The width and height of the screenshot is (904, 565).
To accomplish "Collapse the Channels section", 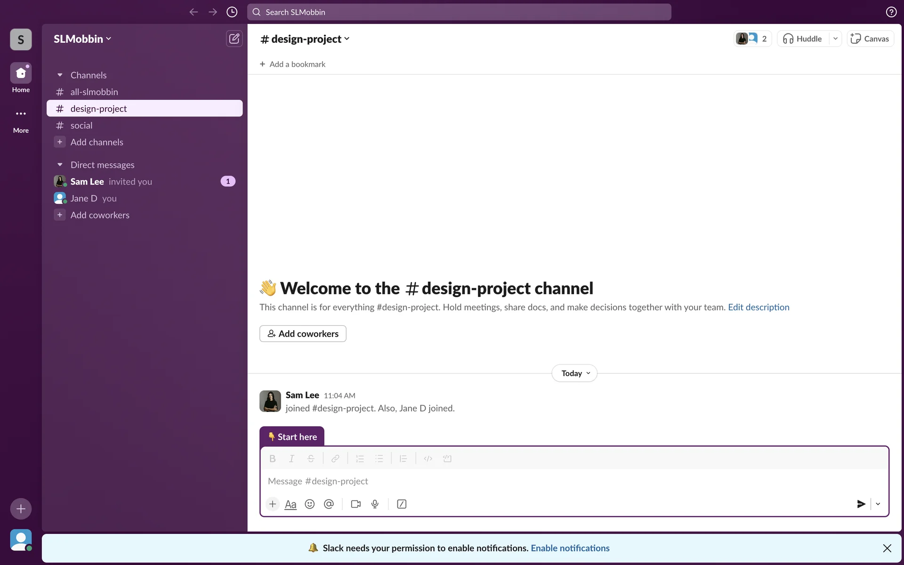I will coord(60,75).
